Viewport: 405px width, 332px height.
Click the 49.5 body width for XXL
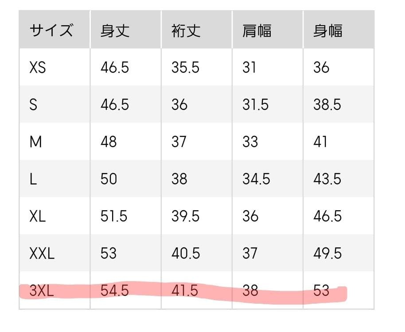tap(327, 253)
